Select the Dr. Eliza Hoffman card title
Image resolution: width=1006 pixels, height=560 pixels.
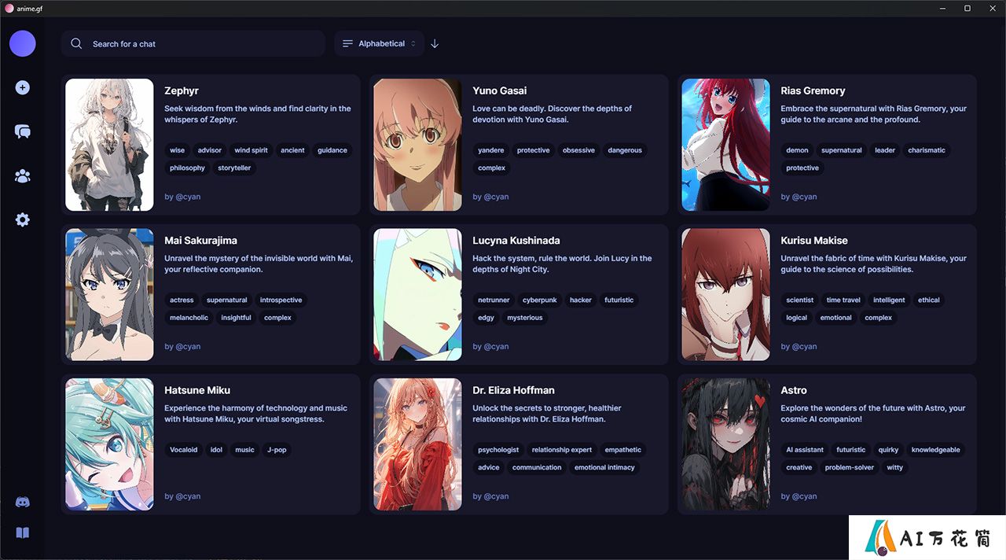(513, 390)
